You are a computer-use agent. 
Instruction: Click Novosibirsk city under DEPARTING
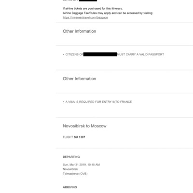pyautogui.click(x=70, y=169)
